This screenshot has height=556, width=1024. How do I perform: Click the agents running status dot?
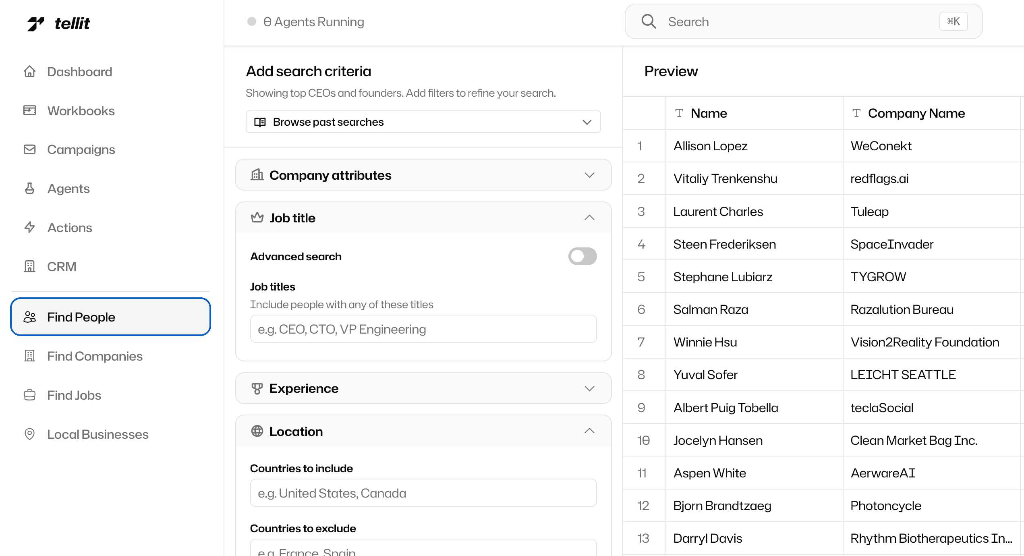(x=252, y=21)
